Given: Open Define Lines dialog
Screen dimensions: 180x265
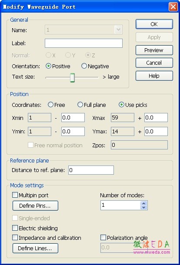Looking at the screenshot, I should 35,248.
